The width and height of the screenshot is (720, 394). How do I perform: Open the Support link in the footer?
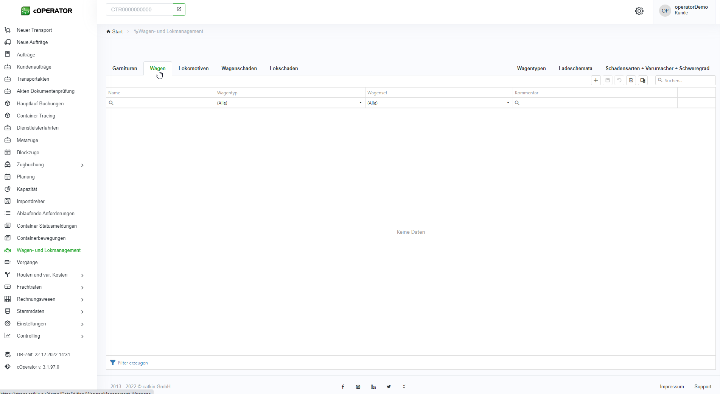(x=703, y=387)
